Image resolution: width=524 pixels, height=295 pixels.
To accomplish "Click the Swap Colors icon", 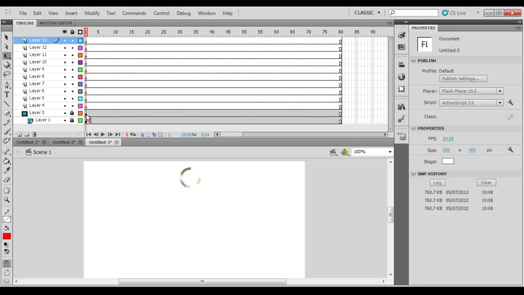I will (x=7, y=251).
